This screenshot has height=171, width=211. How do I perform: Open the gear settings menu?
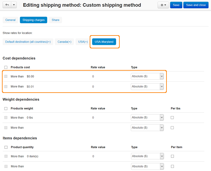(x=163, y=5)
